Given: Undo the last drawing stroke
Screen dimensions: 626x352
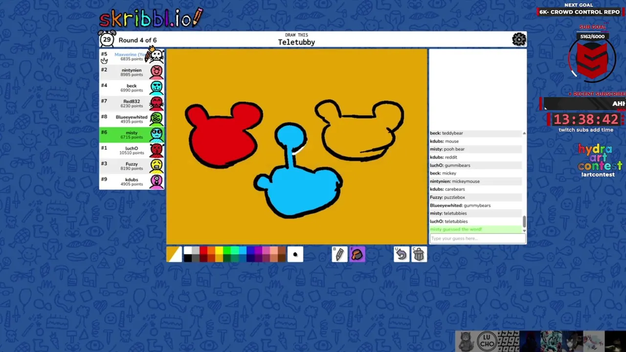Looking at the screenshot, I should (401, 254).
